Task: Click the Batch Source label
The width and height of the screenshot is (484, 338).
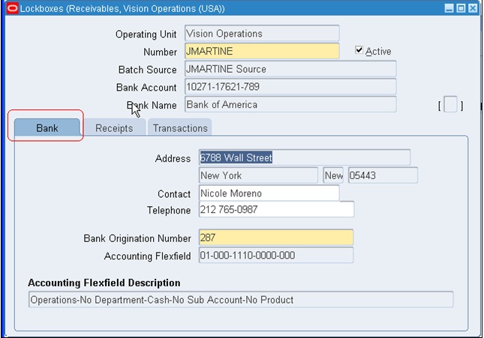Action: click(x=148, y=70)
